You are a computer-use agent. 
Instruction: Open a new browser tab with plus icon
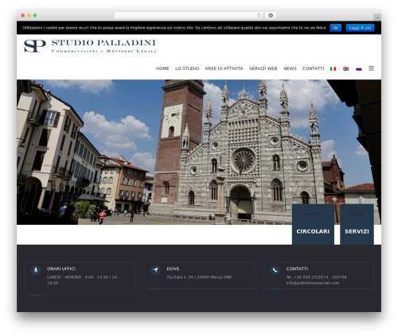pyautogui.click(x=377, y=17)
